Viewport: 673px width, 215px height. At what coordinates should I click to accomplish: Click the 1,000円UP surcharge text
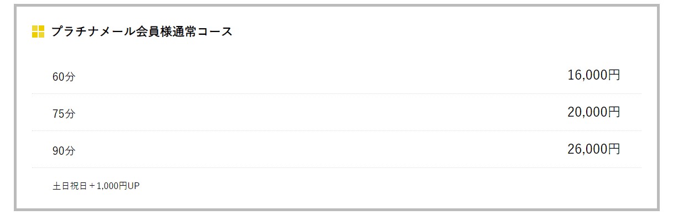point(118,186)
